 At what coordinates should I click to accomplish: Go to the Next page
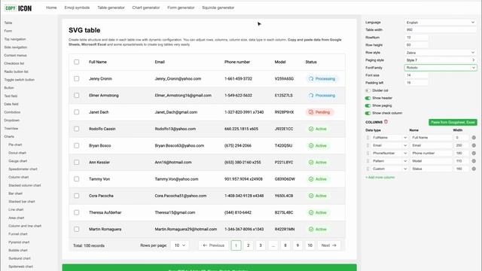[x=328, y=245]
